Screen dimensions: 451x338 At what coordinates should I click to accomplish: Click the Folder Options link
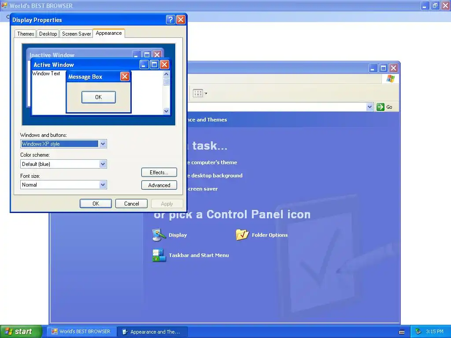270,235
